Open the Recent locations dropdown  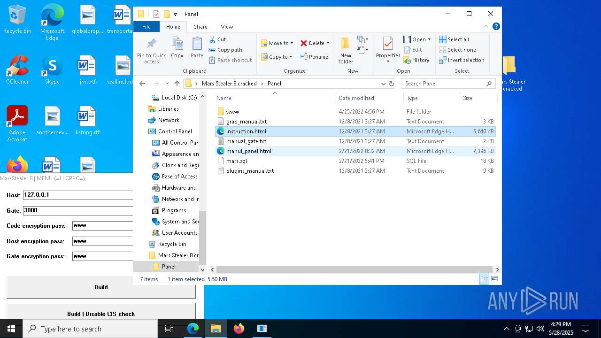tap(167, 84)
